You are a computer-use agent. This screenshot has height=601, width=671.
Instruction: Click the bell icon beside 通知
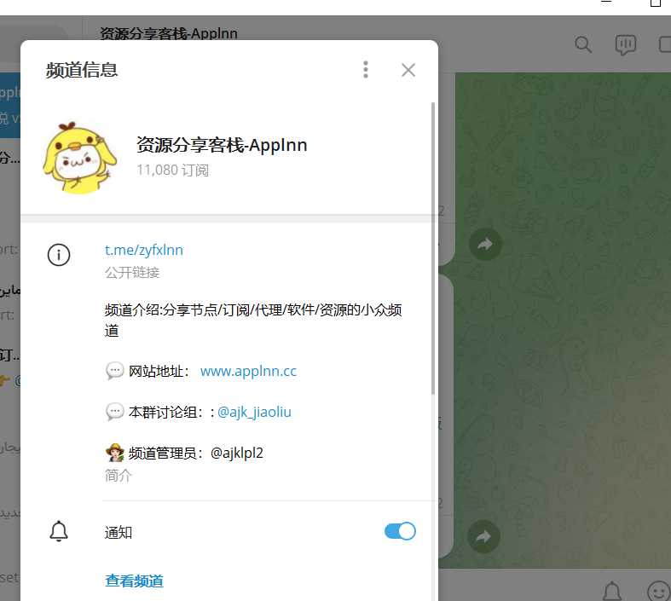point(59,531)
